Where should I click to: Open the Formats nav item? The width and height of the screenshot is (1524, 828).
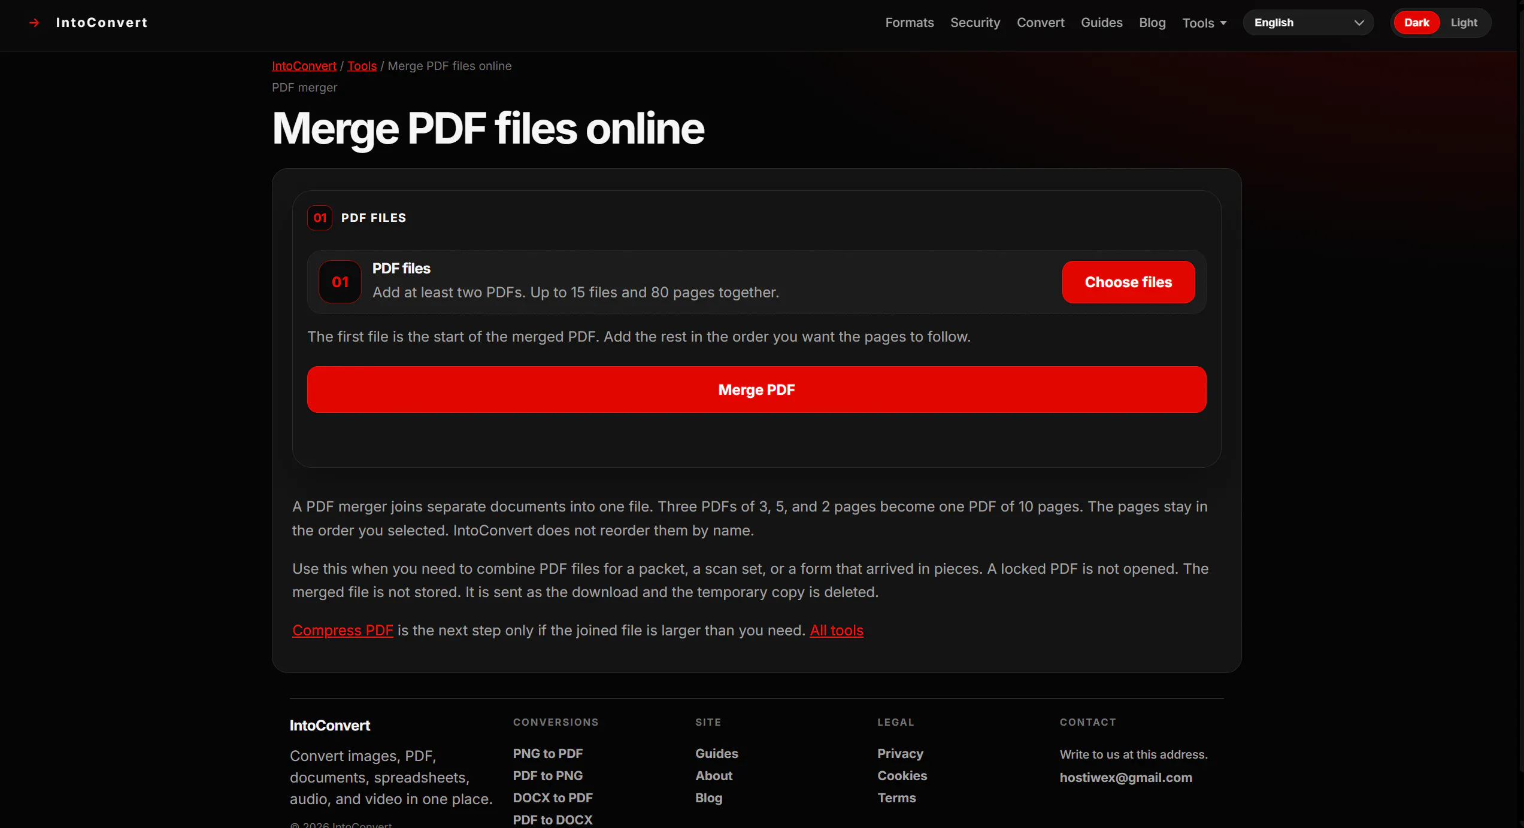pos(910,23)
